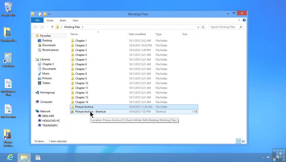The image size is (286, 162).
Task: Open HOKUCHO-PC network computer
Action: tap(51, 121)
